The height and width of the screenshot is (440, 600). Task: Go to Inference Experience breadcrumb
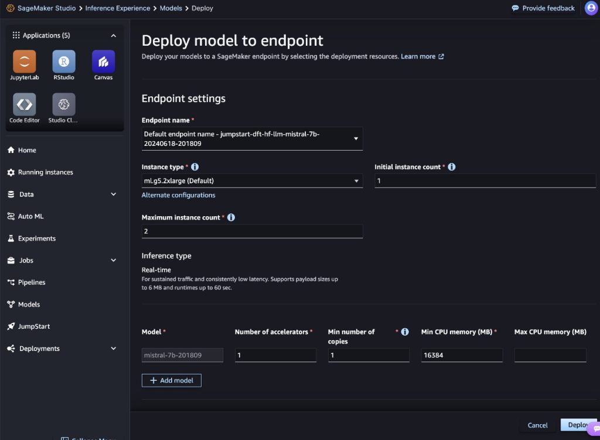point(117,8)
